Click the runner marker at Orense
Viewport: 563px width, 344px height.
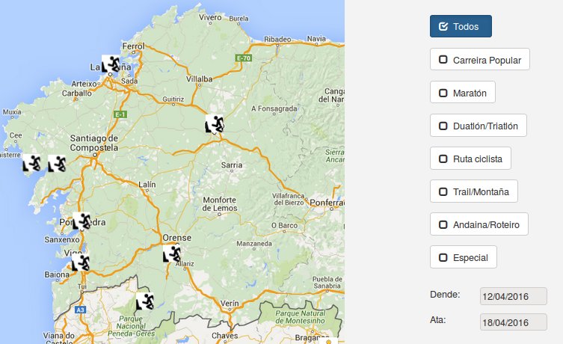point(172,254)
